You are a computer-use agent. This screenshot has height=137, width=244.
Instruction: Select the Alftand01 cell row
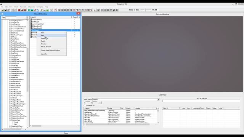[120, 118]
